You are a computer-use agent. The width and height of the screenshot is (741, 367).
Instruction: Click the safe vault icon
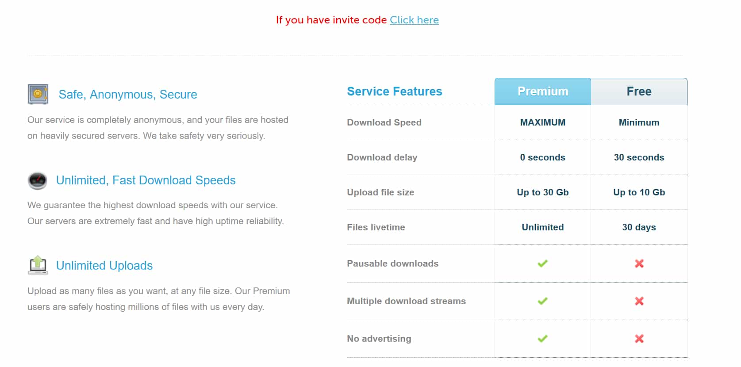38,94
